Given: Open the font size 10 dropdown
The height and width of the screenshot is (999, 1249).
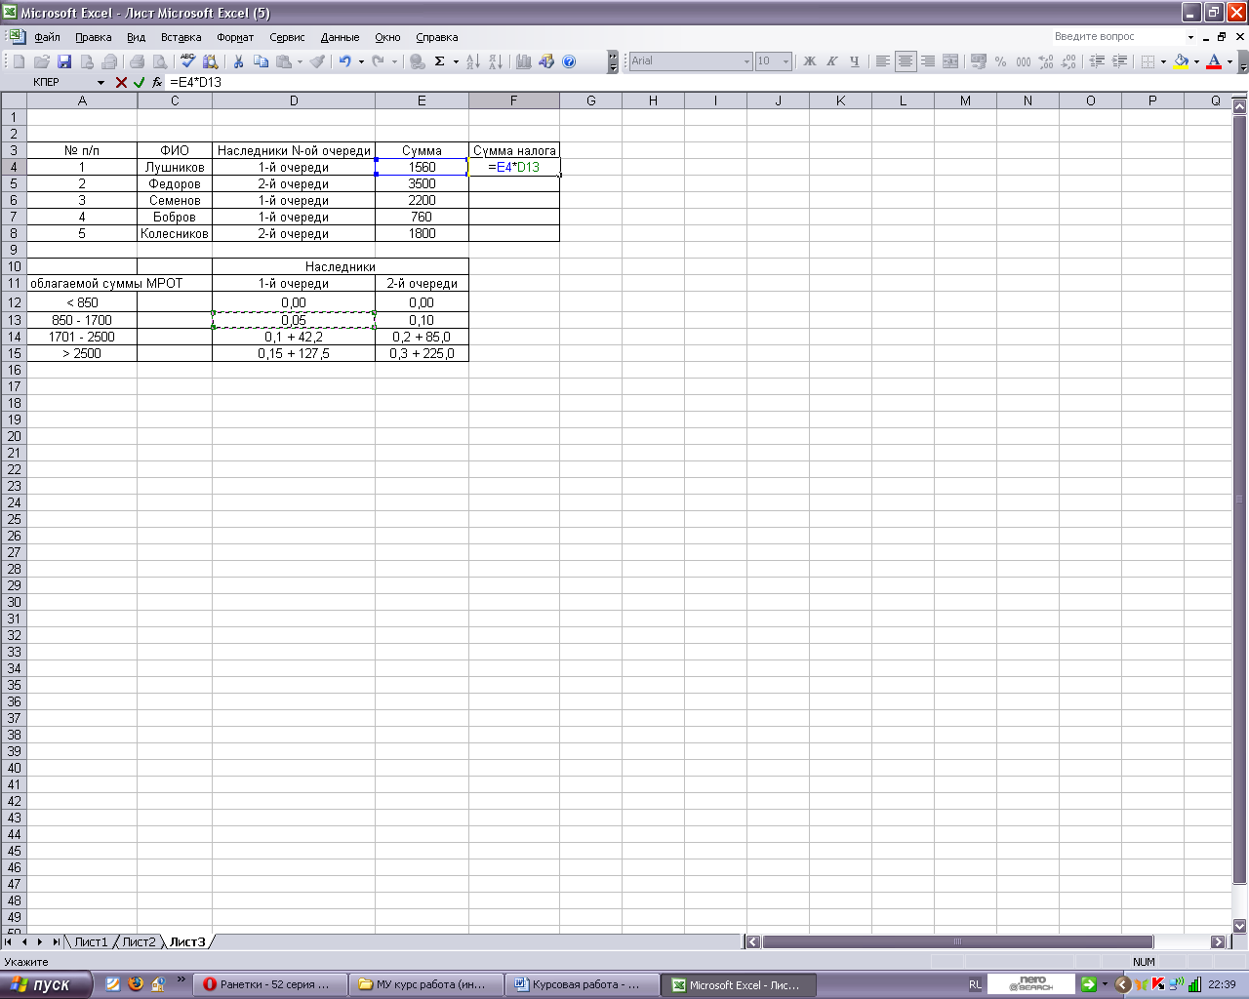Looking at the screenshot, I should 786,61.
